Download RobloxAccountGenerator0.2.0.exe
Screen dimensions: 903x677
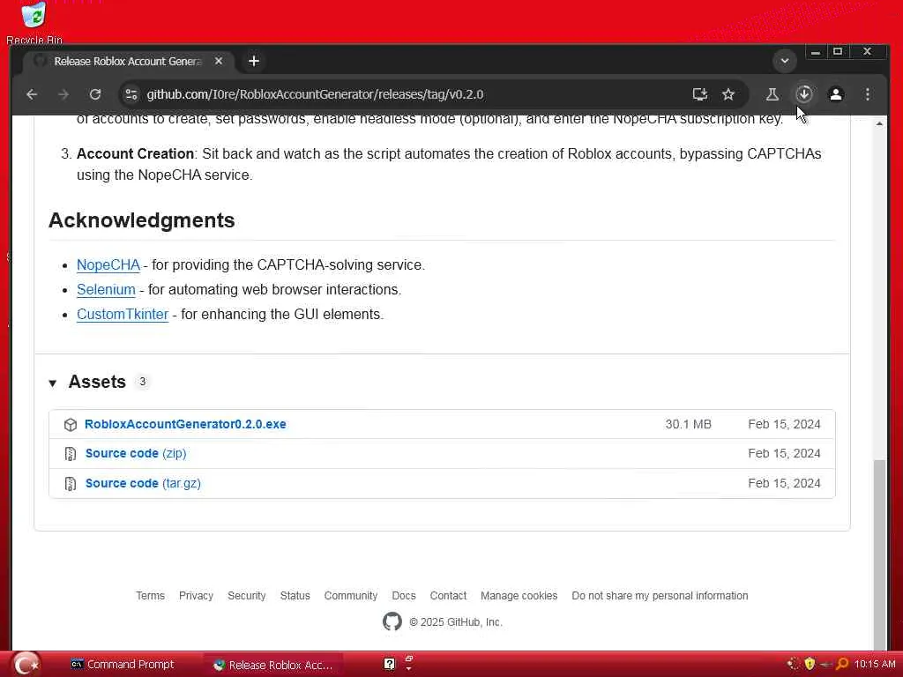click(x=185, y=424)
